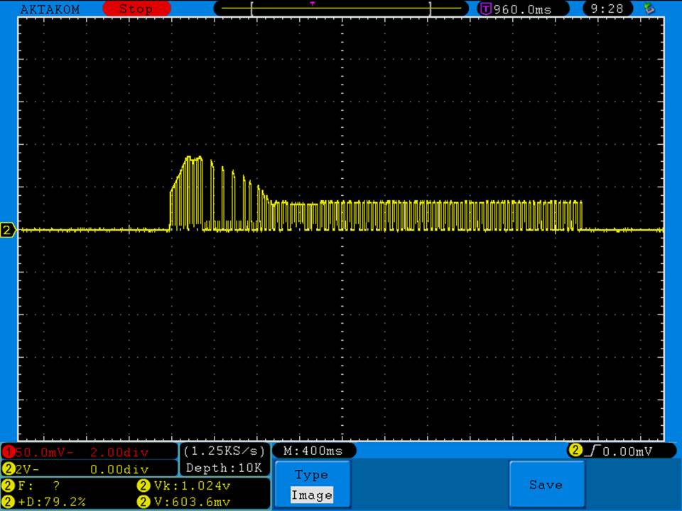Click the red Stop status indicator

pyautogui.click(x=136, y=9)
